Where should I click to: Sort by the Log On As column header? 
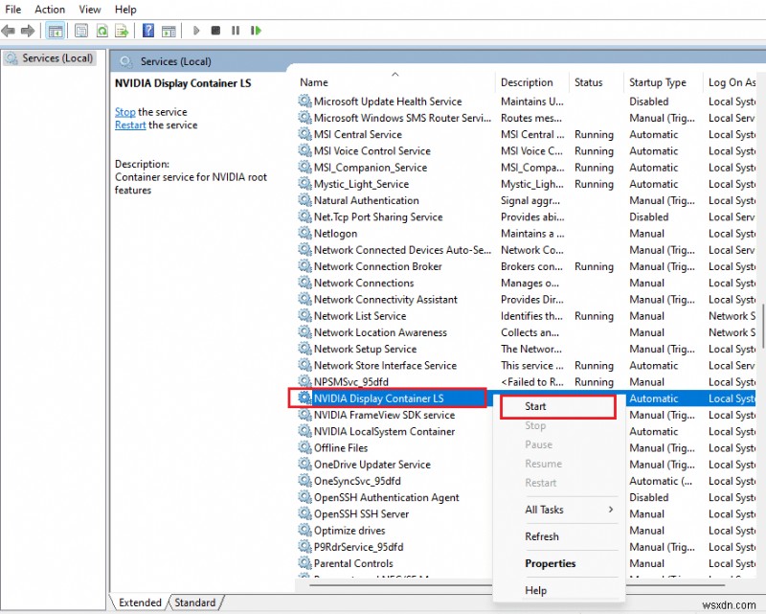[732, 82]
